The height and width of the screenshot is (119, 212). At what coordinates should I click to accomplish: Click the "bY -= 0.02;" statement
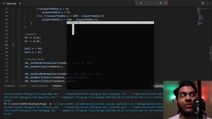tap(32, 41)
